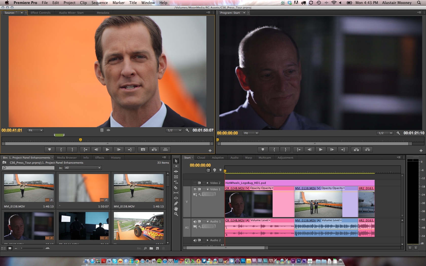Select the Ripple Edit tool
The image size is (426, 266).
tap(176, 172)
